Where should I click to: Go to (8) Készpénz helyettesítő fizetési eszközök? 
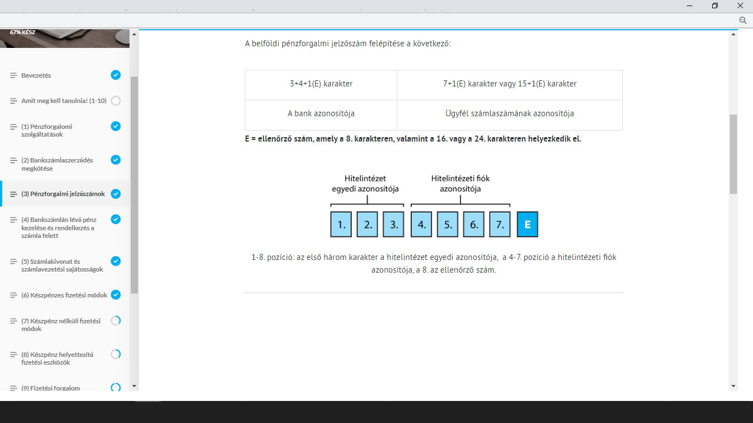[x=57, y=359]
